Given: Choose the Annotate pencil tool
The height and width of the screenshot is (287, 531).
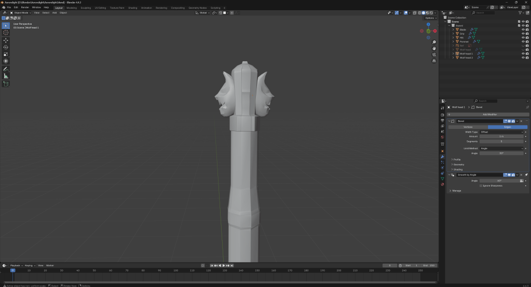Looking at the screenshot, I should (6, 69).
